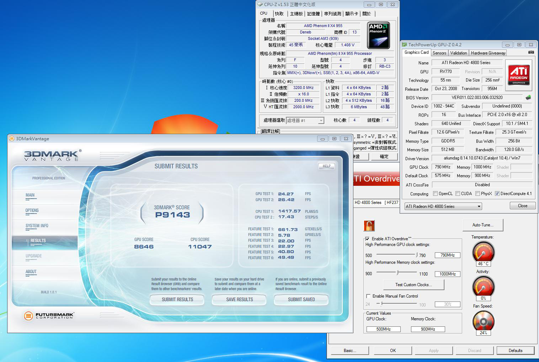The width and height of the screenshot is (539, 362).
Task: Select the Graphics Card tab in GPU-Z
Action: (417, 52)
